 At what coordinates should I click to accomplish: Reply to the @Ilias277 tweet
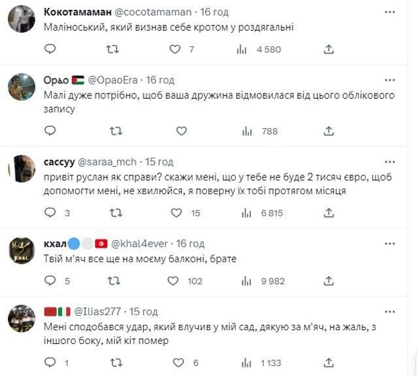[50, 362]
